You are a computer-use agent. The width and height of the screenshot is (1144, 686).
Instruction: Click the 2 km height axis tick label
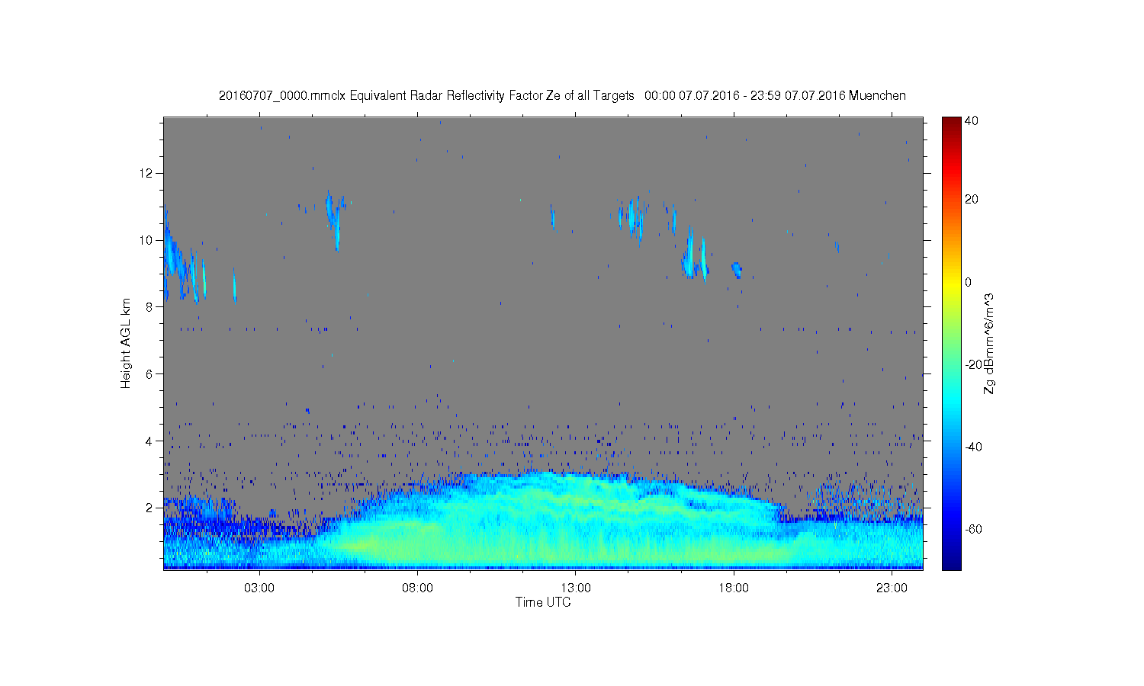pyautogui.click(x=149, y=508)
